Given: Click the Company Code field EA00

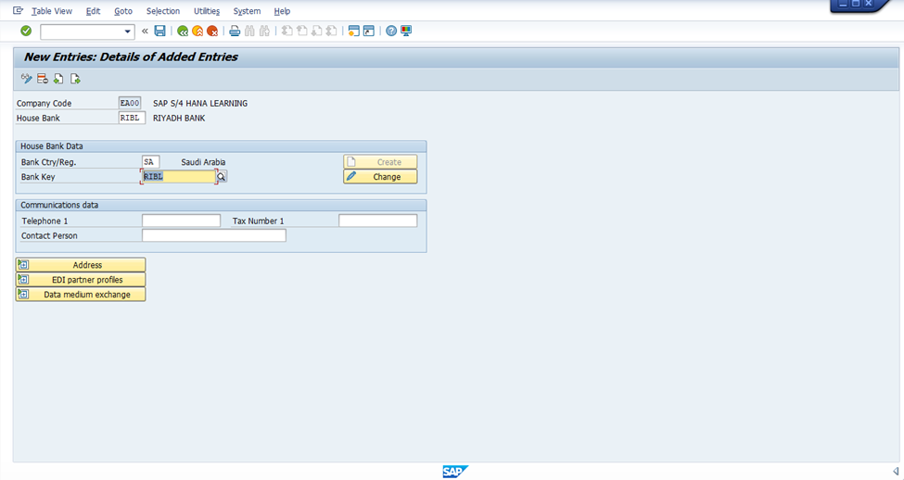Looking at the screenshot, I should pyautogui.click(x=130, y=103).
